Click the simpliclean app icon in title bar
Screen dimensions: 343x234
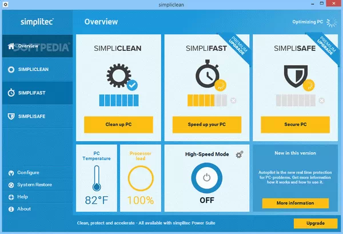click(6, 4)
